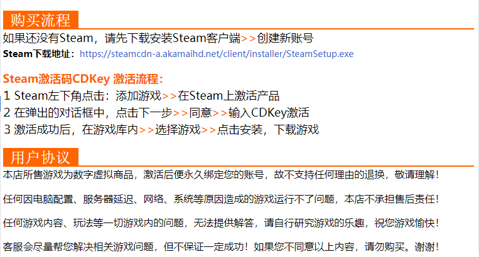Click the line starting 如果还没有Steam
The width and height of the screenshot is (479, 257).
tap(158, 38)
